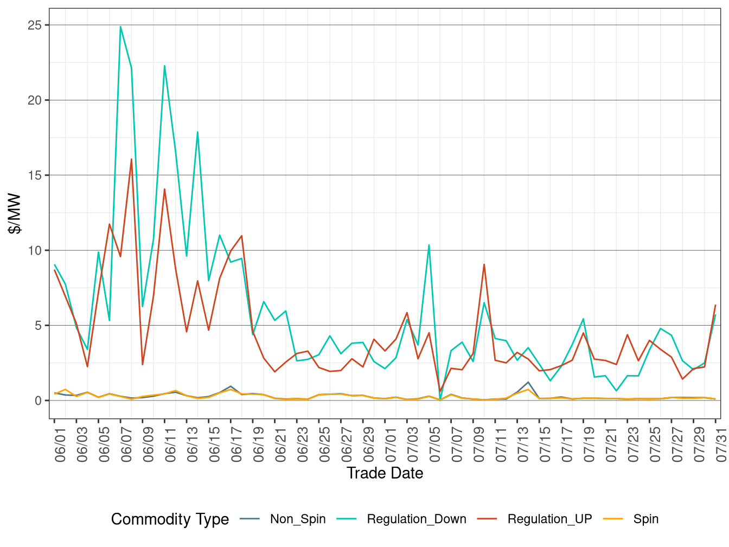
Task: Click the Commodity Type legend title
Action: tap(170, 519)
